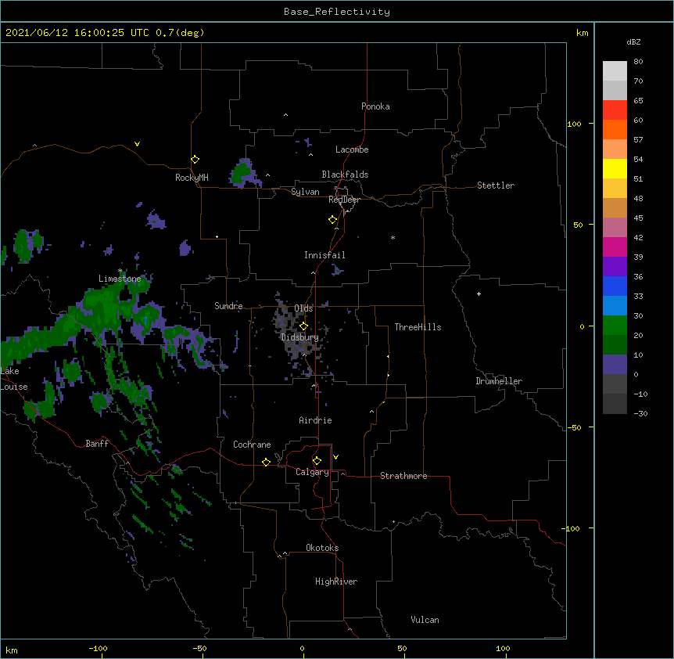
Task: Click the HighRiver map label
Action: pos(336,582)
